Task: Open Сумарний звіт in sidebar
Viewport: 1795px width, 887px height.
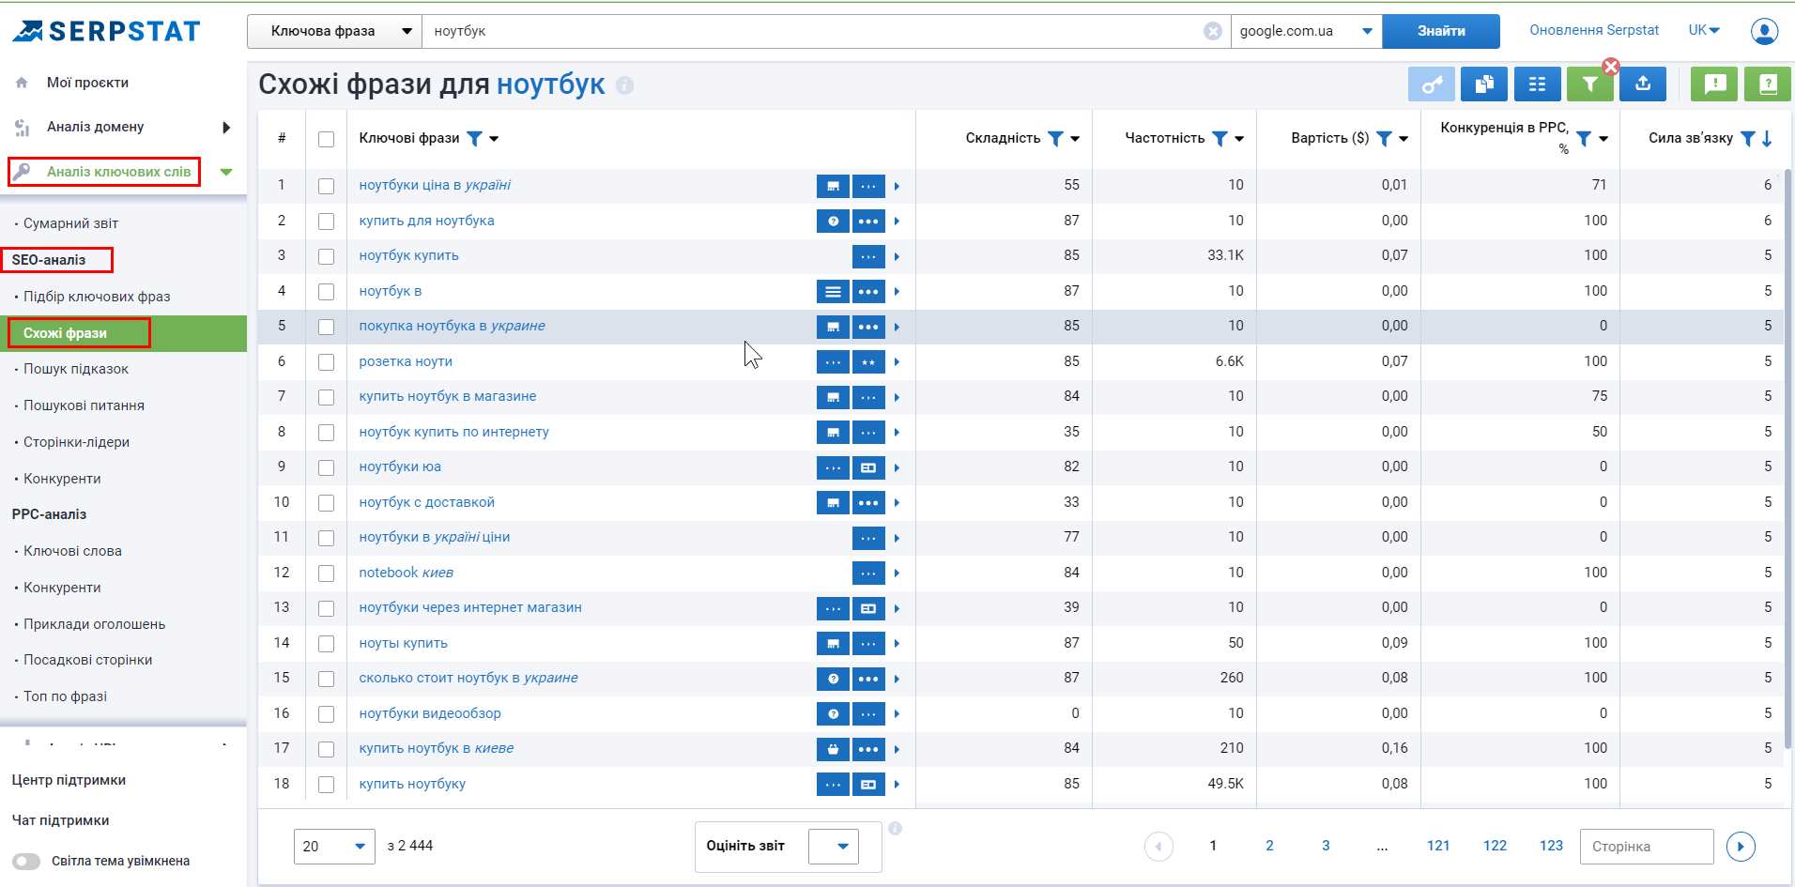Action: click(70, 223)
